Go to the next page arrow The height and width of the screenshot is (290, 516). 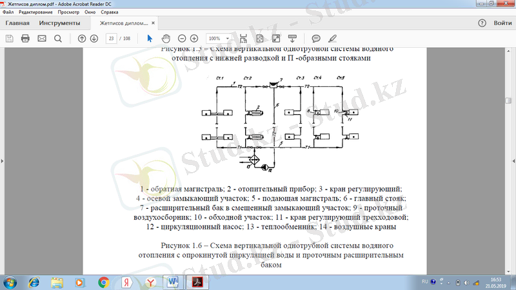point(94,39)
